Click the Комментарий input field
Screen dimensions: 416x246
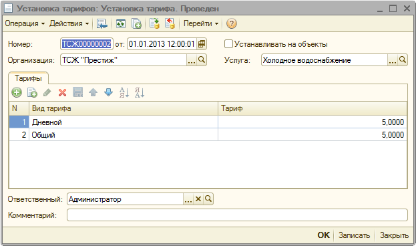pos(237,215)
